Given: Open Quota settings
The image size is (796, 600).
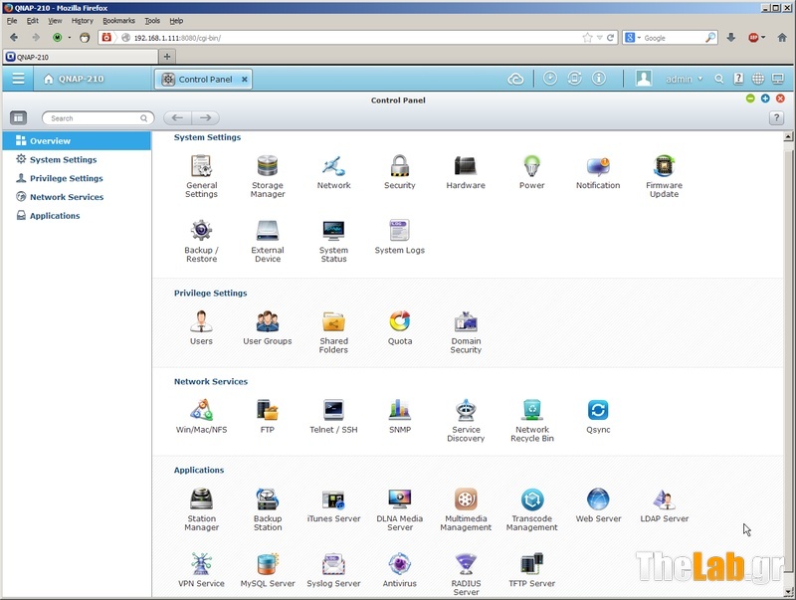Looking at the screenshot, I should click(400, 327).
